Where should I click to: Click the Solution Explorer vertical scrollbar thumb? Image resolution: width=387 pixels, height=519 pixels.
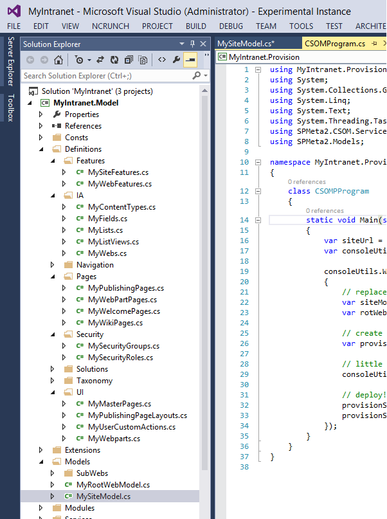pyautogui.click(x=204, y=283)
